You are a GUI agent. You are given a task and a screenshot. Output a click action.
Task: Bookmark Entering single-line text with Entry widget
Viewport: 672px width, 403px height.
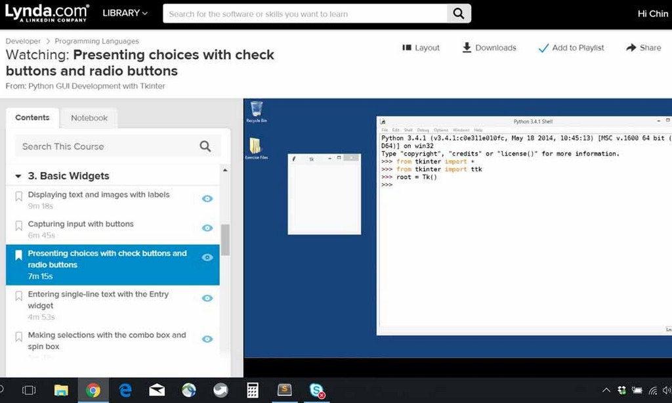pyautogui.click(x=19, y=296)
